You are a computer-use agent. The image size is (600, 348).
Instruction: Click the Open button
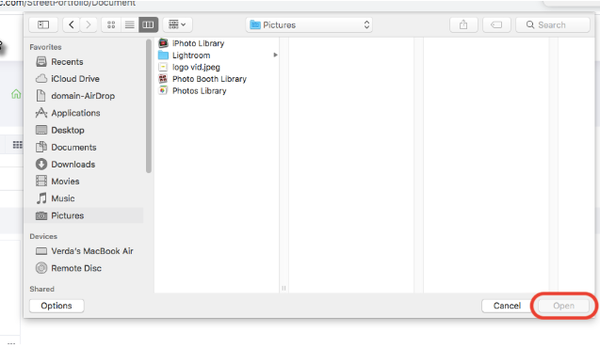(x=563, y=306)
